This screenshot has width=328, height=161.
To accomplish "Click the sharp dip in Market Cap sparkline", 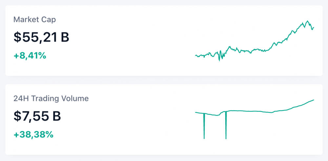I will pos(219,60).
